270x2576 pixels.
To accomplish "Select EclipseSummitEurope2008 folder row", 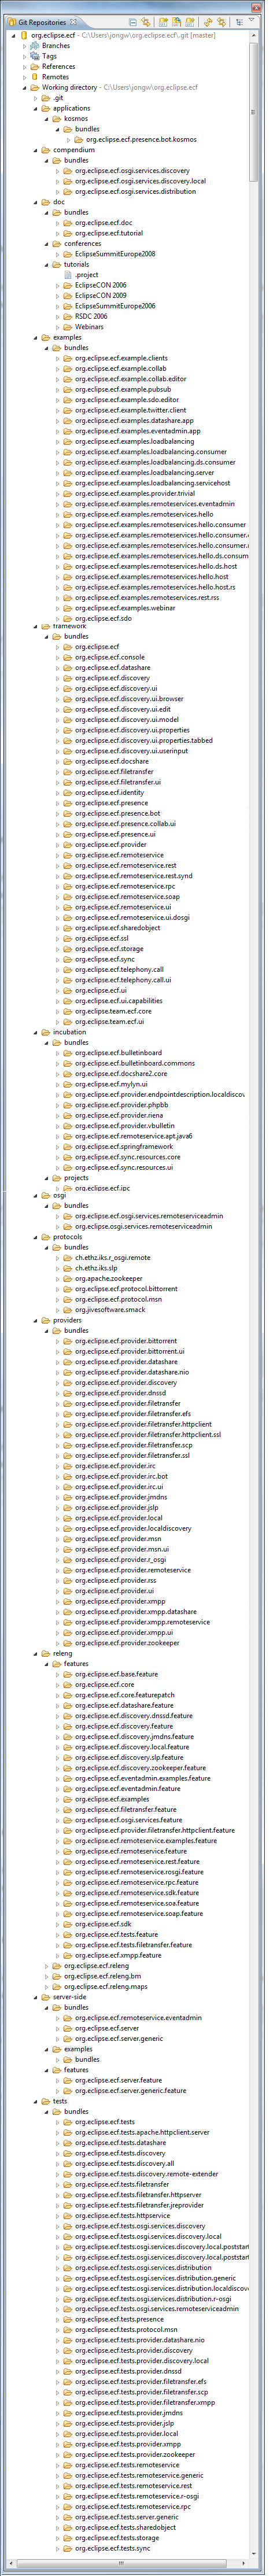I will coord(114,254).
